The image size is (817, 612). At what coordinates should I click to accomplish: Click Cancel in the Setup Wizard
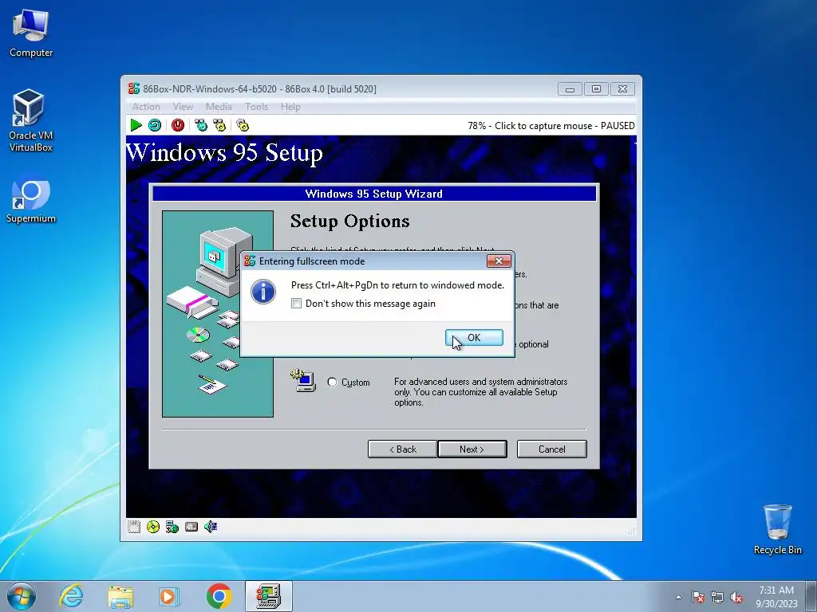pos(552,449)
